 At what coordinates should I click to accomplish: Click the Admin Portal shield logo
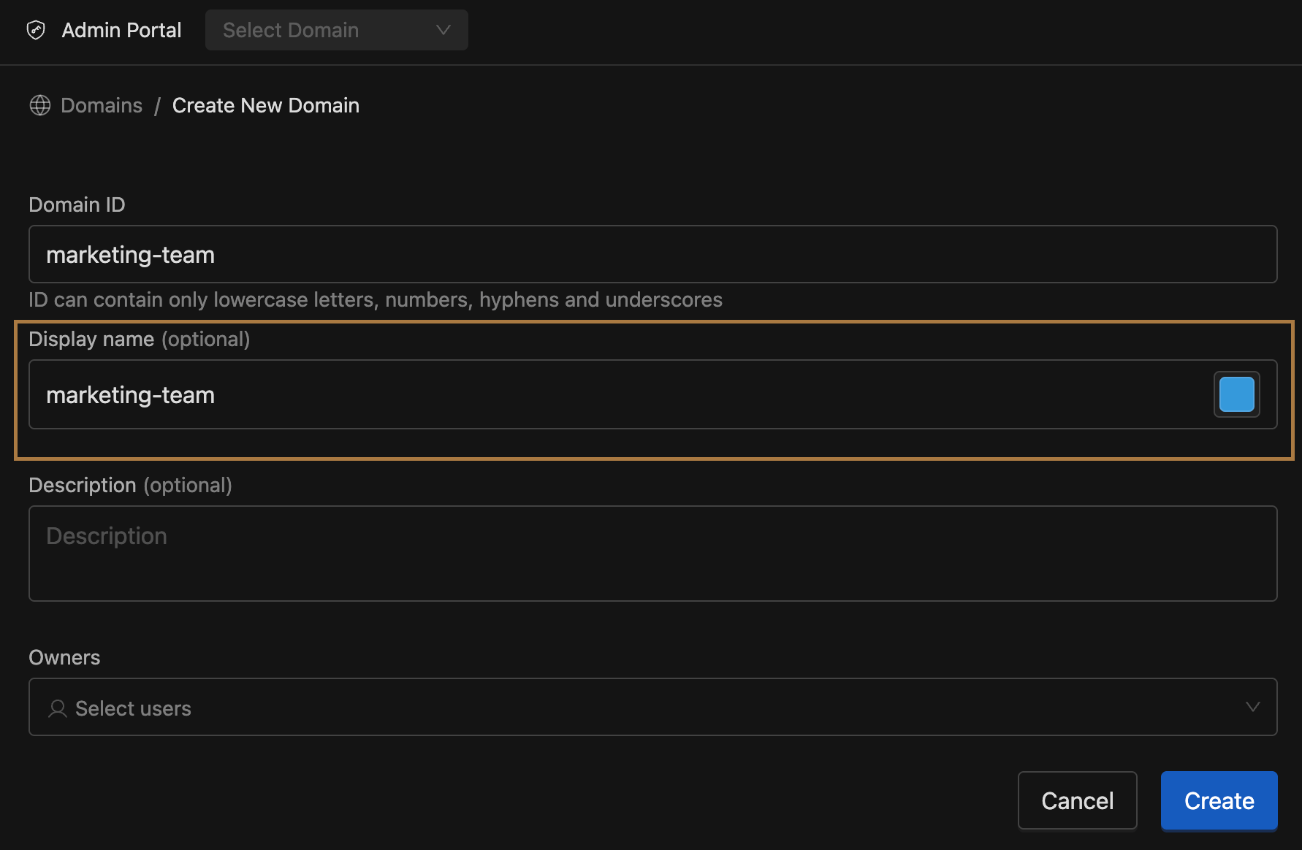pyautogui.click(x=36, y=30)
